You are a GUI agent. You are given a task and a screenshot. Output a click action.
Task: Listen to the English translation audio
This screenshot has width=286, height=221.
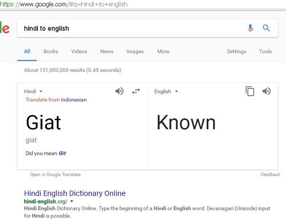[266, 91]
